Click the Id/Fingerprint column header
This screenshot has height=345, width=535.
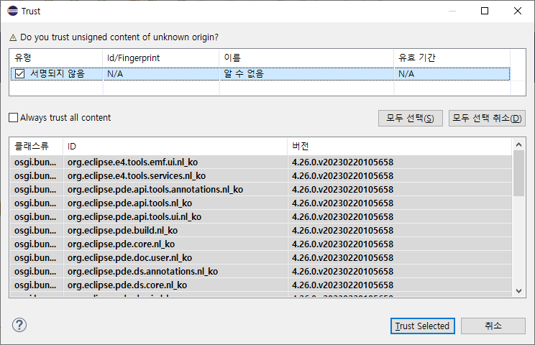click(160, 58)
